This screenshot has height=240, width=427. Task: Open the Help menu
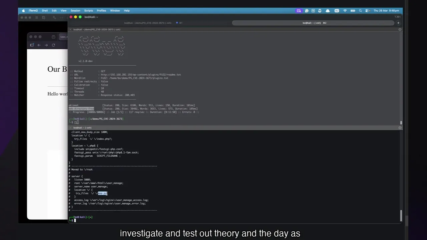point(127,11)
